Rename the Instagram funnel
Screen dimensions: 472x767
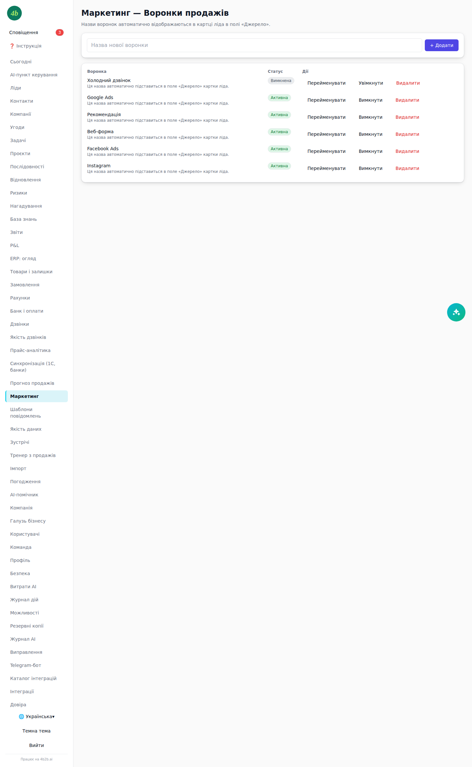[326, 168]
